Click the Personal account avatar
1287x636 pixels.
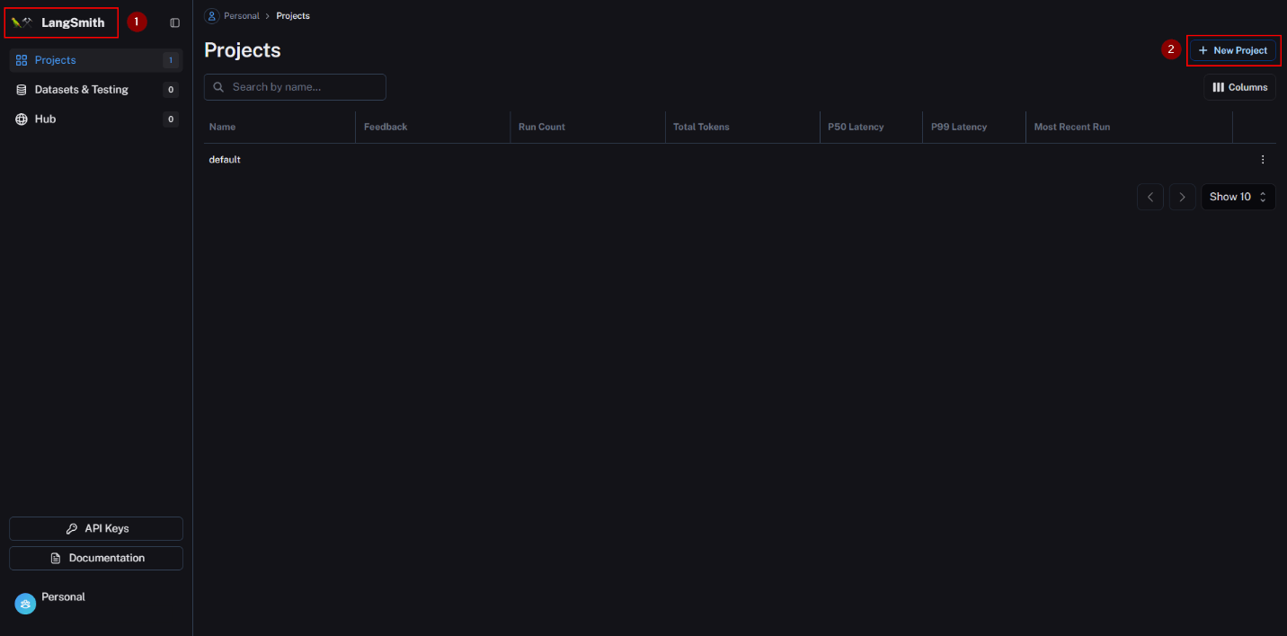coord(25,604)
